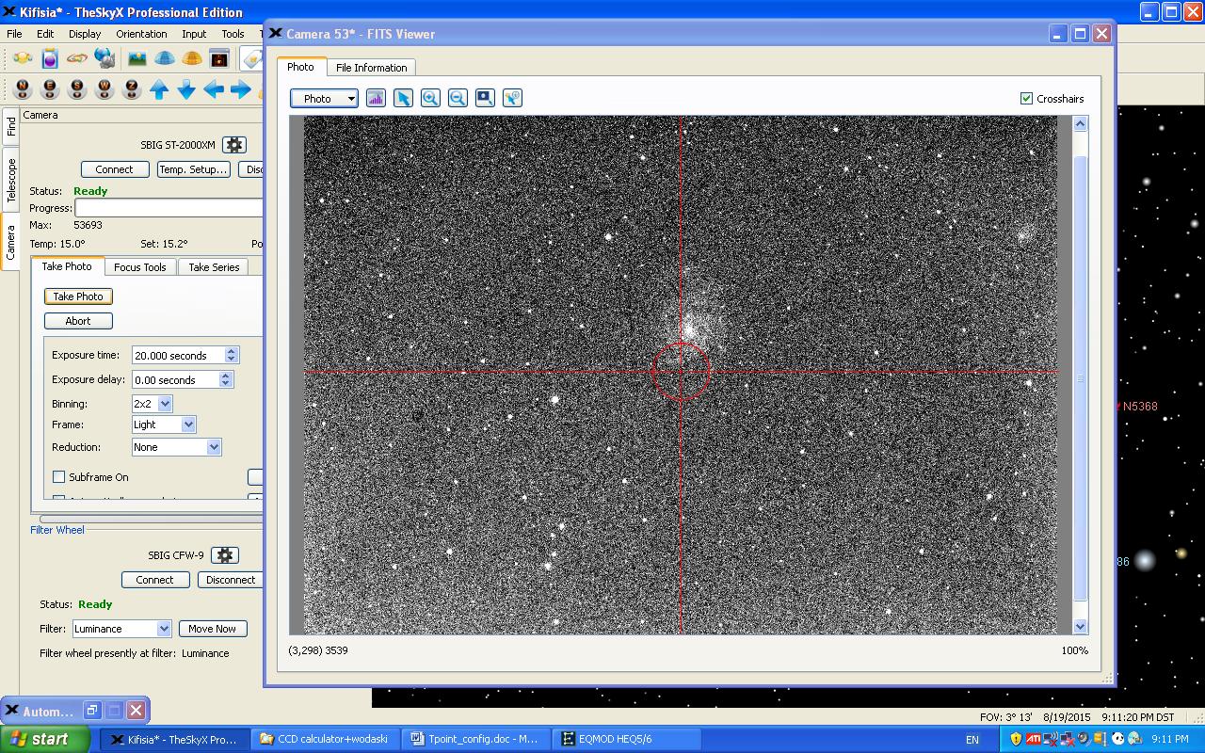Click the blue Move Left arrow

214,89
